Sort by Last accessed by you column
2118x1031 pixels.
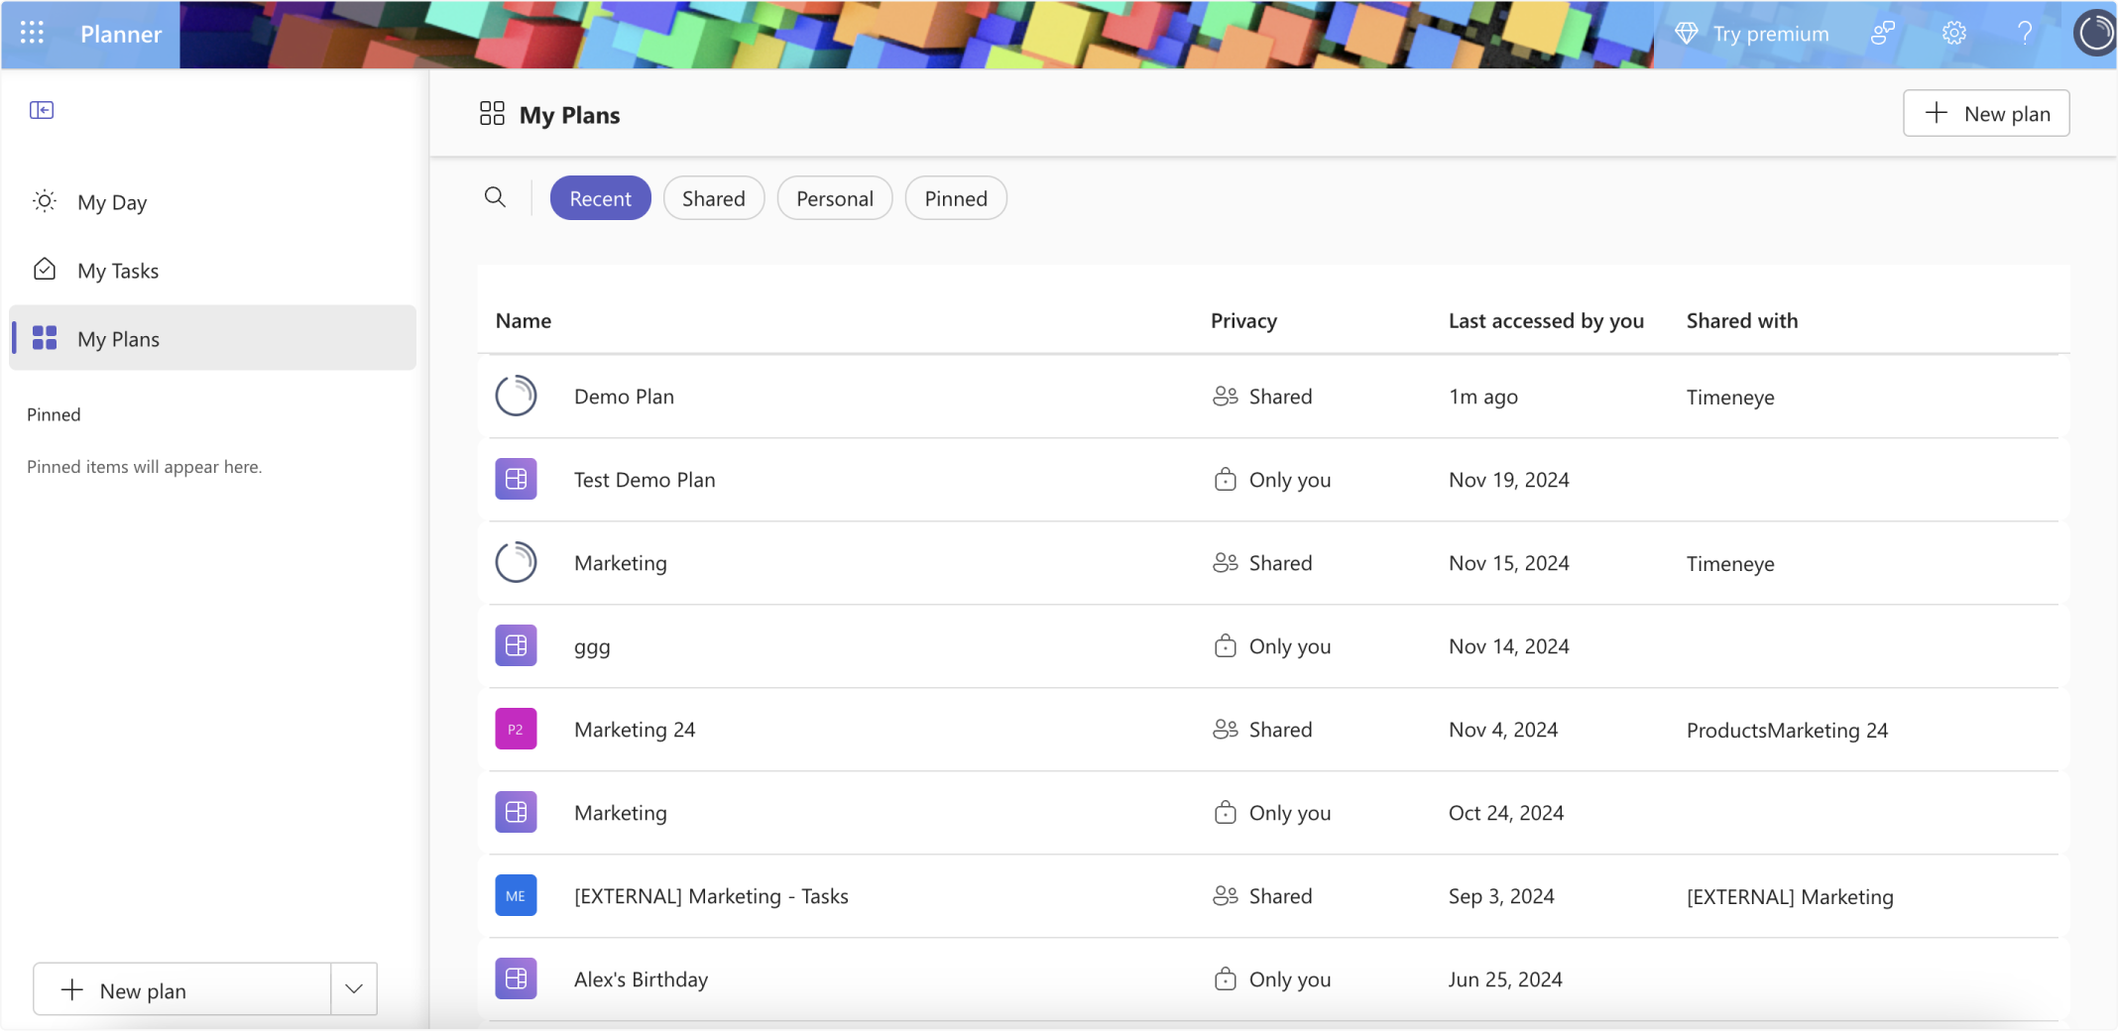(x=1545, y=321)
